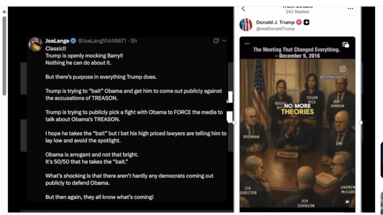
Task: Click Trump's pink verified badge
Action: (299, 22)
